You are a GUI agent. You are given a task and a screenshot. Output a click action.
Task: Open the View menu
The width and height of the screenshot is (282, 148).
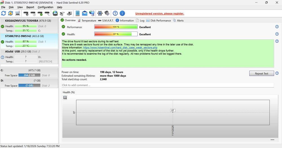click(20, 7)
